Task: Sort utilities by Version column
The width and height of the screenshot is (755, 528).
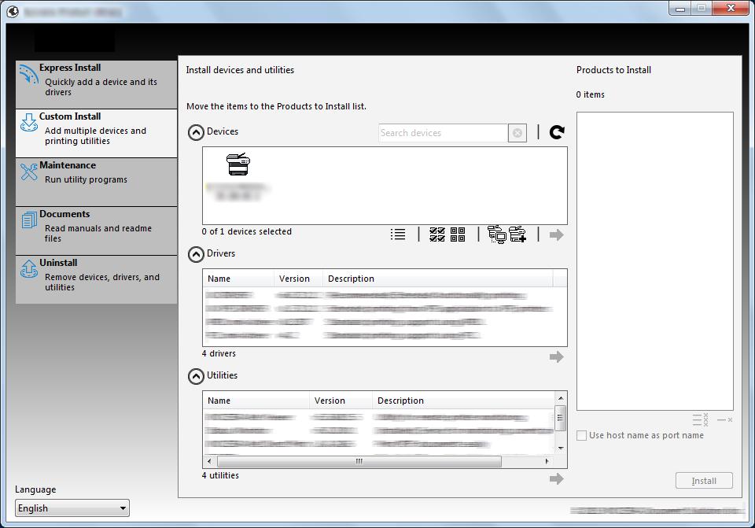Action: [341, 401]
